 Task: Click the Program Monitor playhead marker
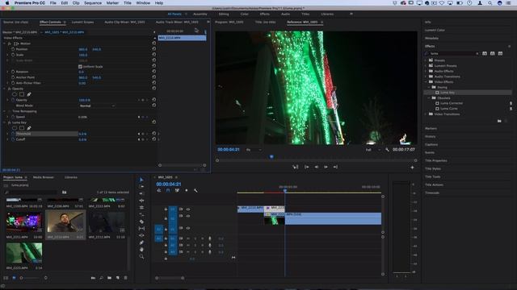tap(271, 157)
